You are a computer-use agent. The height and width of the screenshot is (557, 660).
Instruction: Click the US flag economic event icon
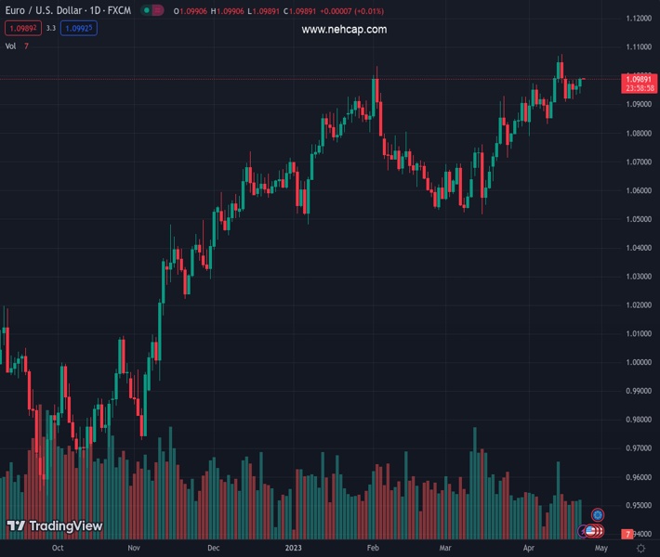click(x=591, y=531)
